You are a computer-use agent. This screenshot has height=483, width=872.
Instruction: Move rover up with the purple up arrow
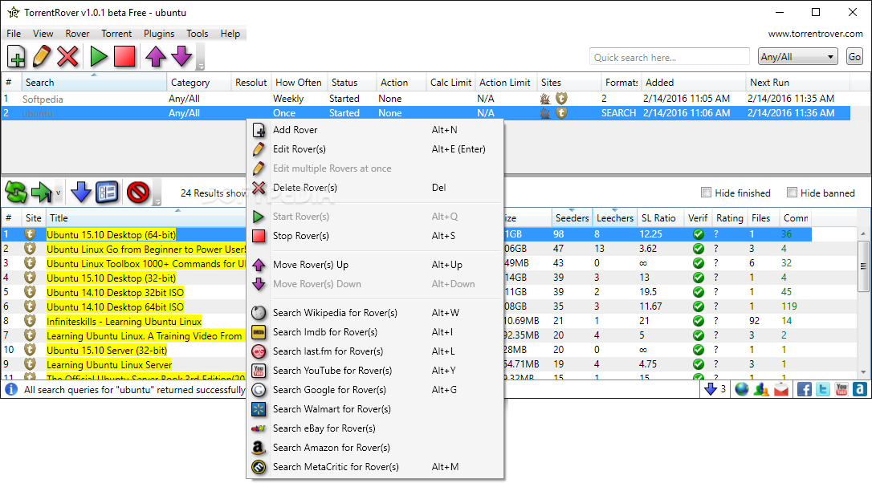(x=156, y=57)
